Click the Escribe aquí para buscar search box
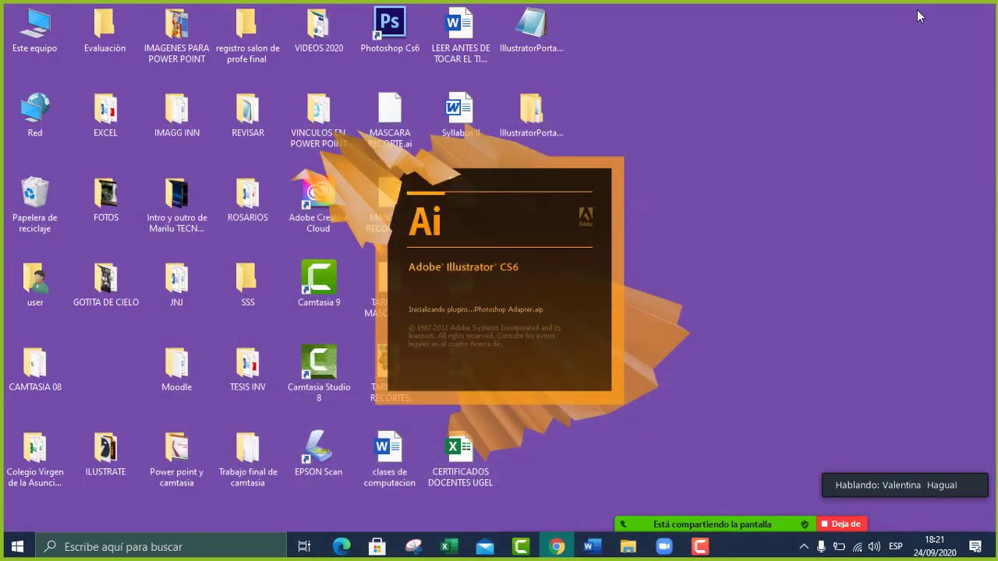The image size is (998, 561). pyautogui.click(x=161, y=546)
